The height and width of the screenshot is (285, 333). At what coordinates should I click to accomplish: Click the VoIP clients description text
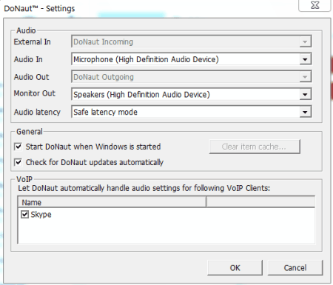point(144,188)
